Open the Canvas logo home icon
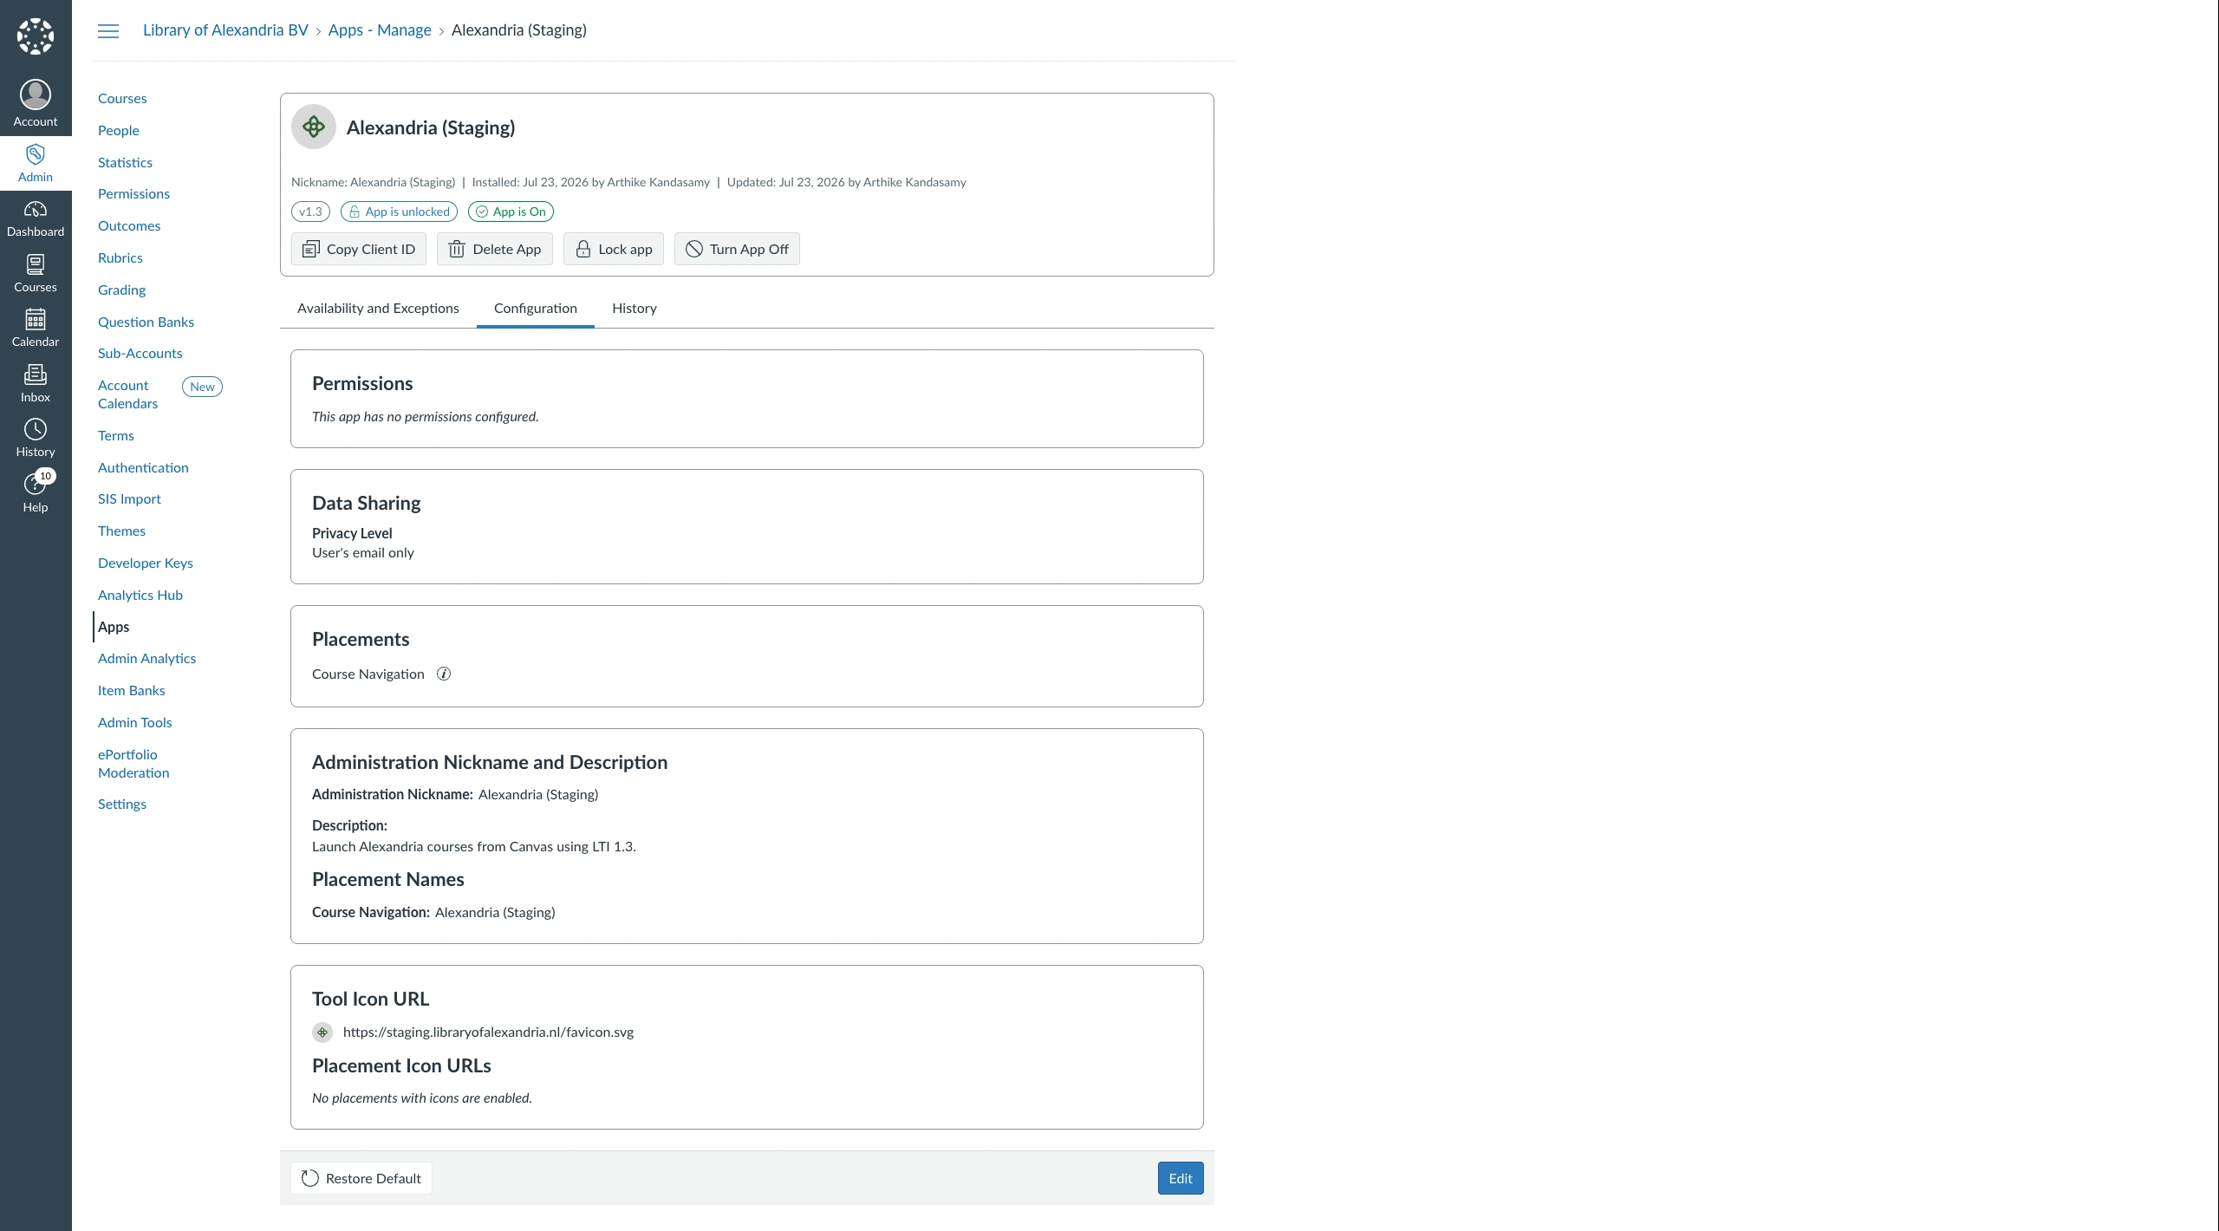Screen dimensions: 2219x1231 click(36, 36)
